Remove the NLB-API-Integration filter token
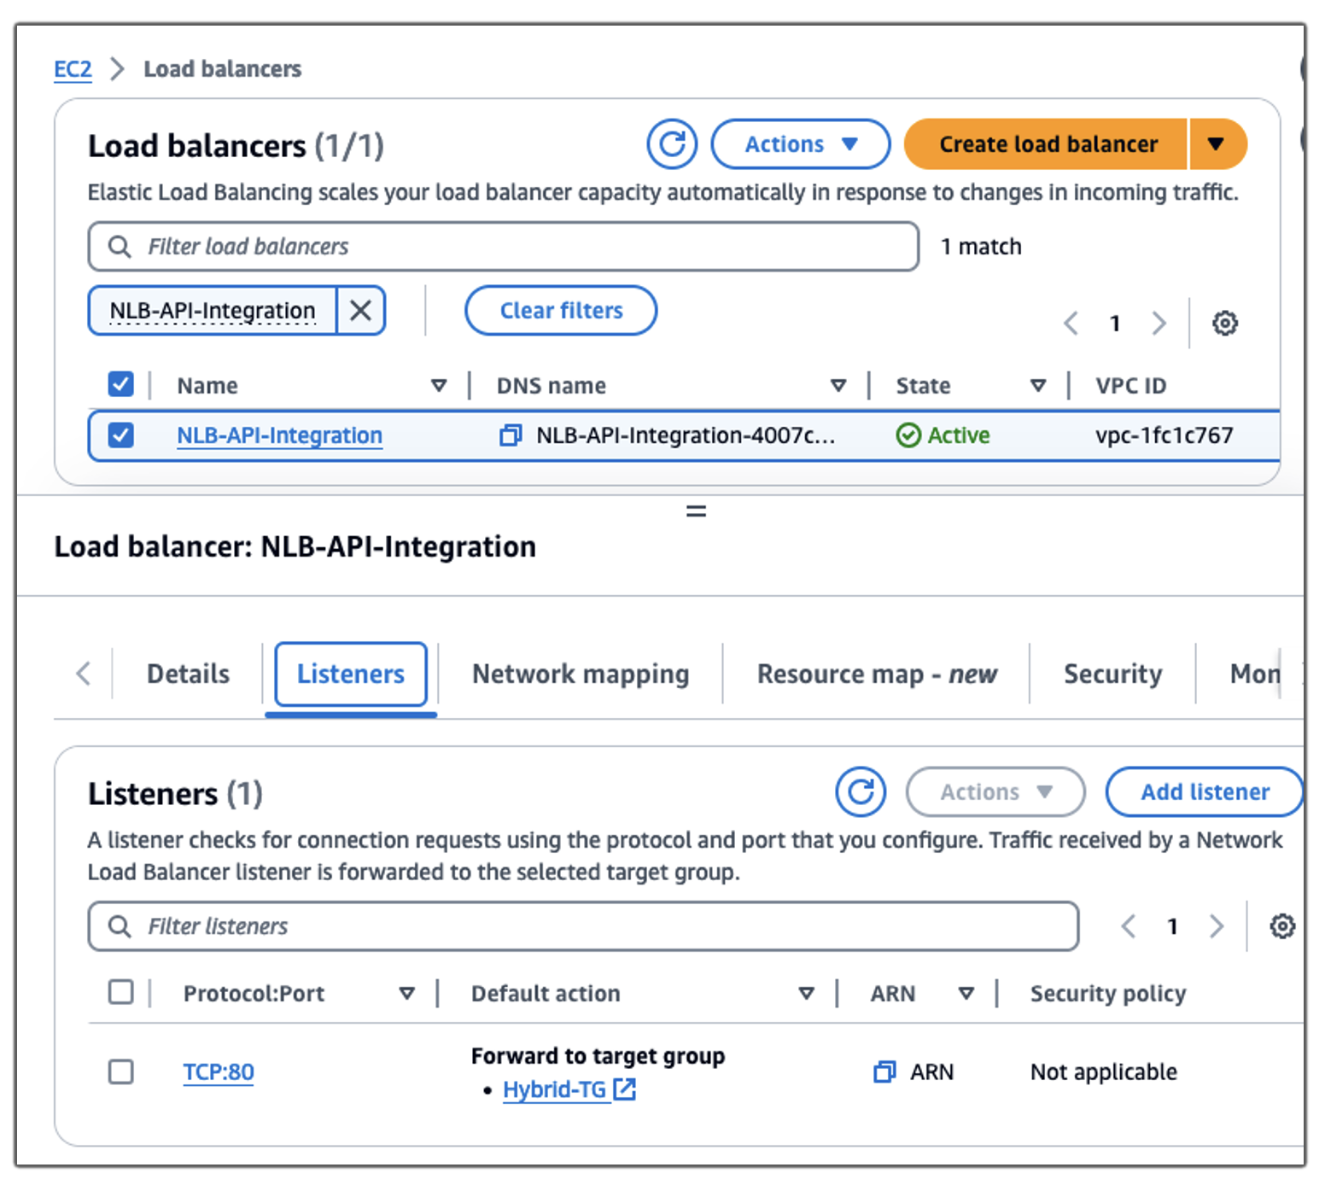The height and width of the screenshot is (1185, 1325). click(361, 310)
